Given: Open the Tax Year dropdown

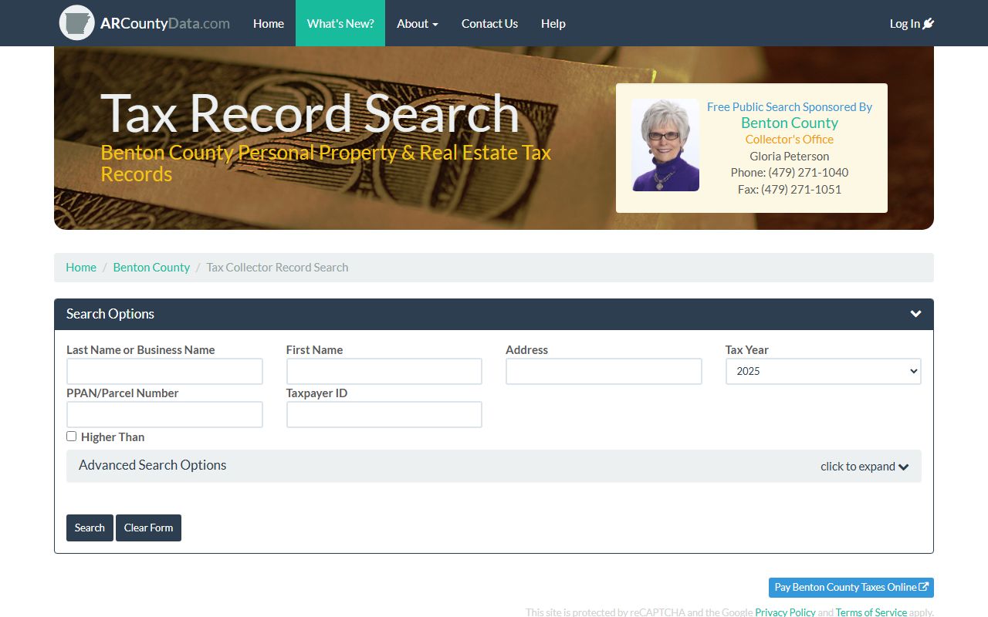Looking at the screenshot, I should coord(823,371).
